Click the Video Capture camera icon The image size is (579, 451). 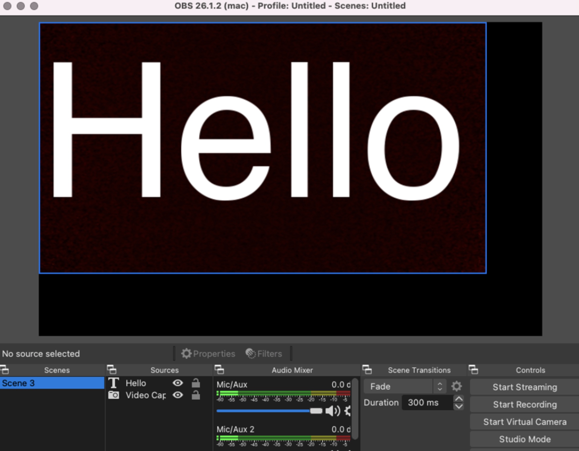114,395
